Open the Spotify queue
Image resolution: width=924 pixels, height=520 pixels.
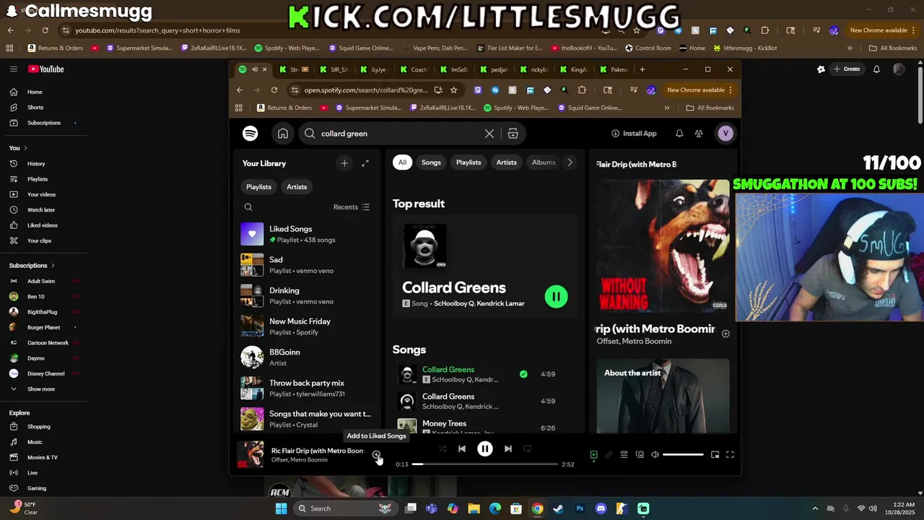click(624, 454)
